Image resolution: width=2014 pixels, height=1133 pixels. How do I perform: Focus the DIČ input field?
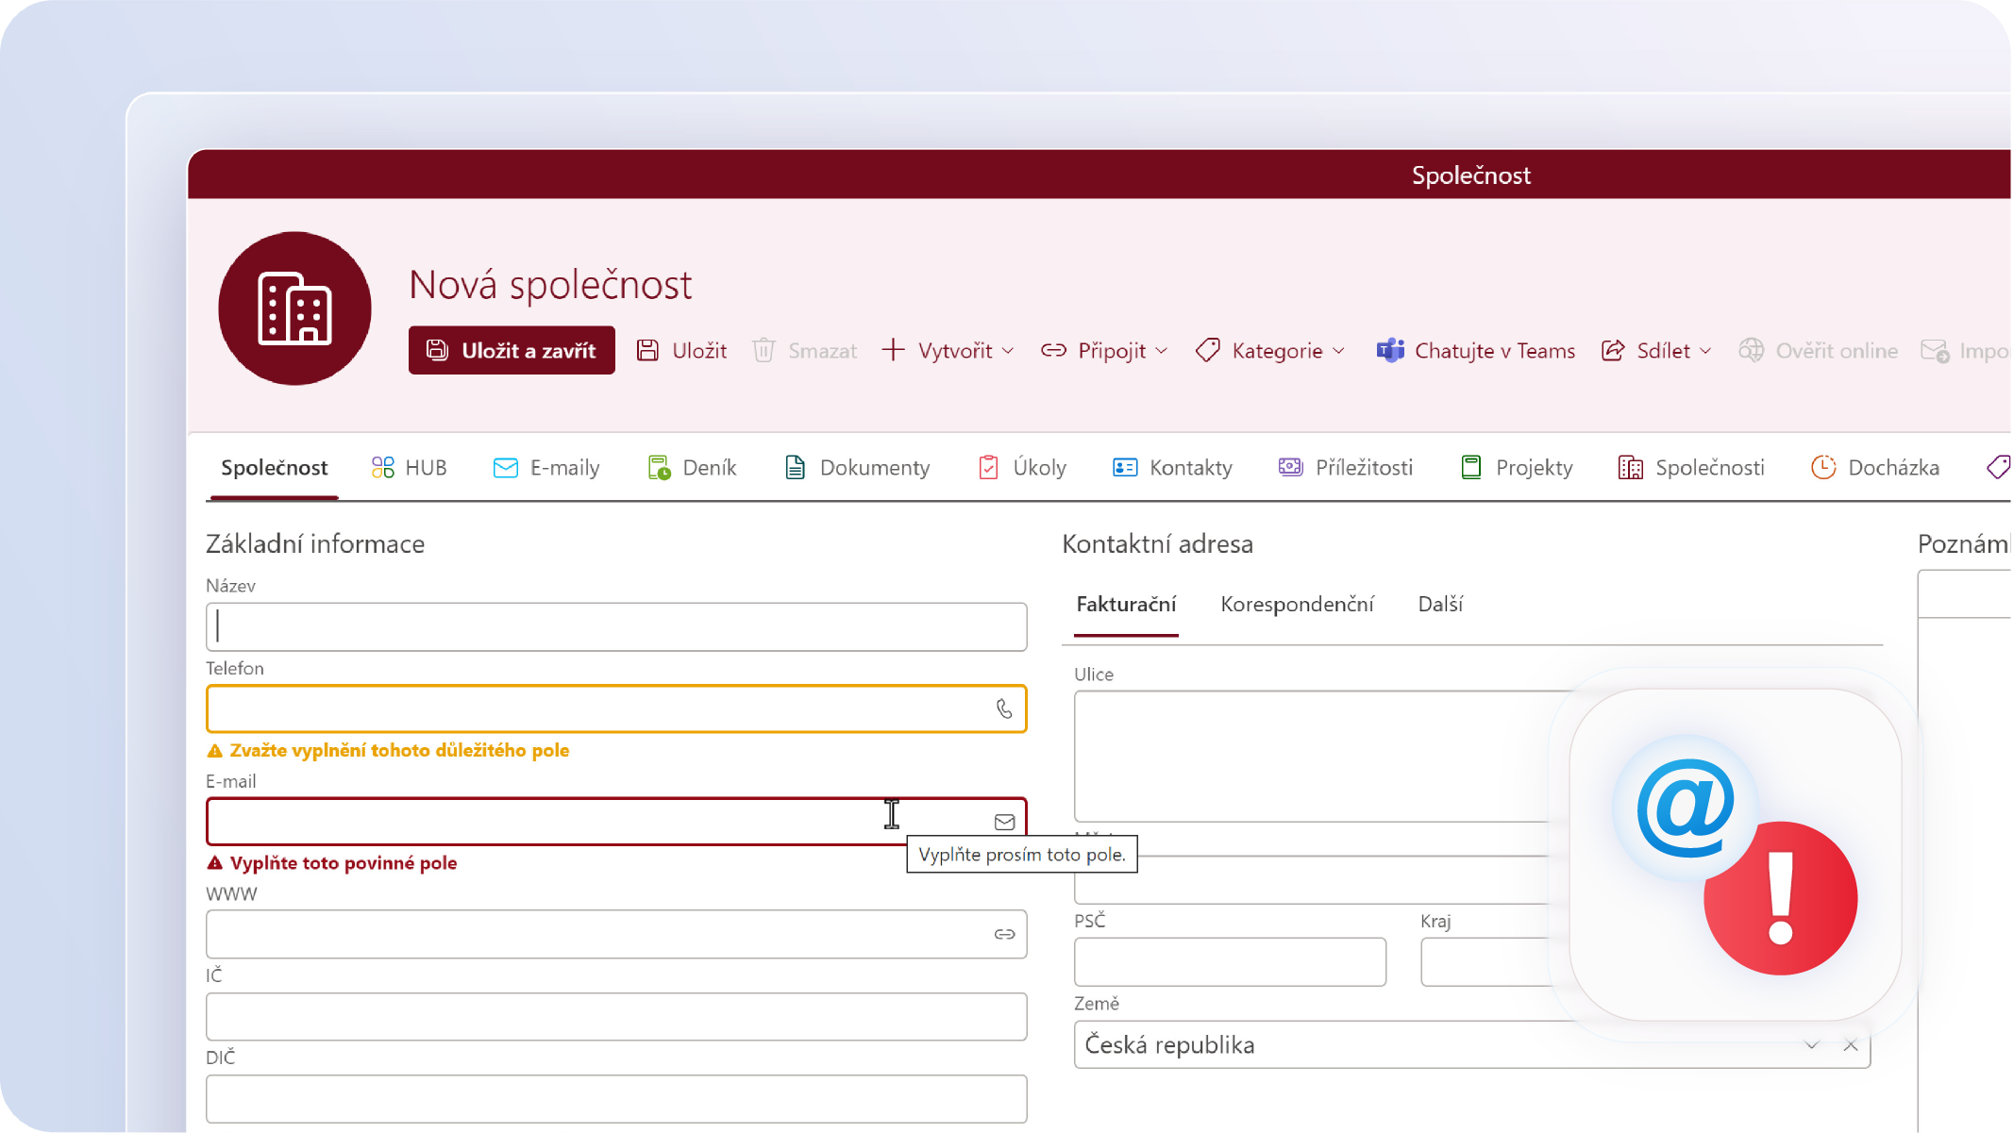click(x=616, y=1098)
